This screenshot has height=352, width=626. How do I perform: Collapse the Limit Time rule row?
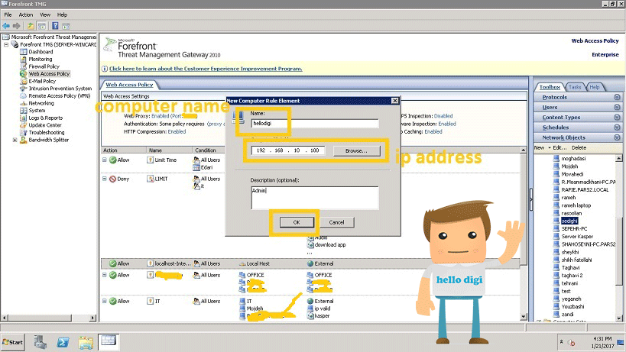[104, 160]
